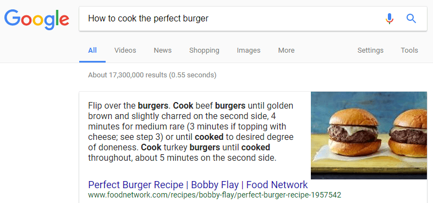The height and width of the screenshot is (203, 433).
Task: Click the green foodnetwork.com URL
Action: click(x=215, y=195)
